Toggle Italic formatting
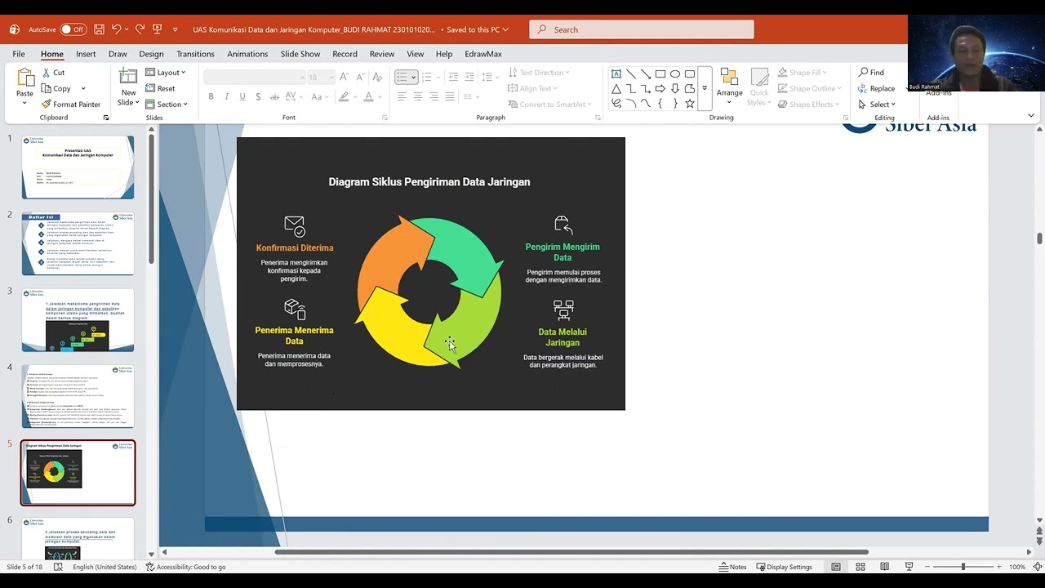1045x588 pixels. point(227,96)
